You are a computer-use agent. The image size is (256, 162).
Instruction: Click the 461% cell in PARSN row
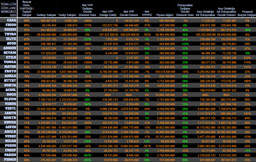[87, 155]
